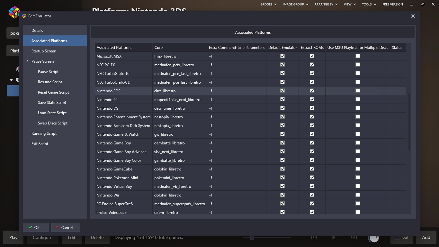Viewport: 439px width, 247px height.
Task: Select the Nintendo Virtual Boy row
Action: point(250,186)
